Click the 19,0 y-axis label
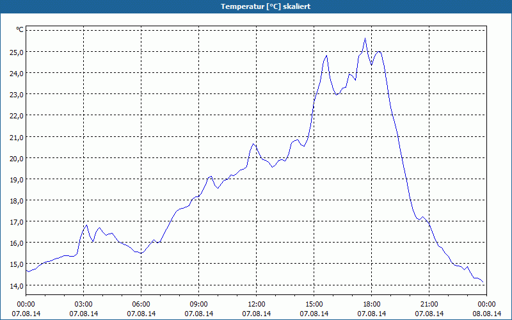Image resolution: width=512 pixels, height=320 pixels. click(x=17, y=180)
